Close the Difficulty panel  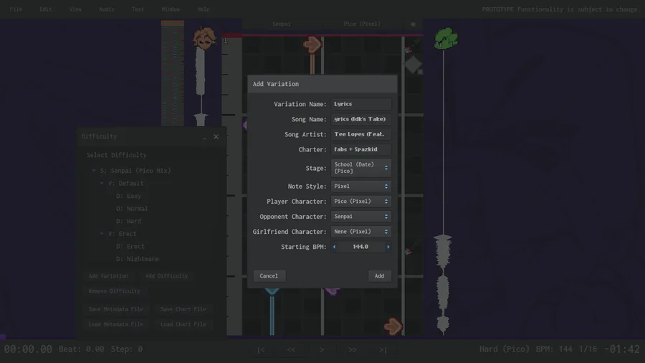pos(216,136)
